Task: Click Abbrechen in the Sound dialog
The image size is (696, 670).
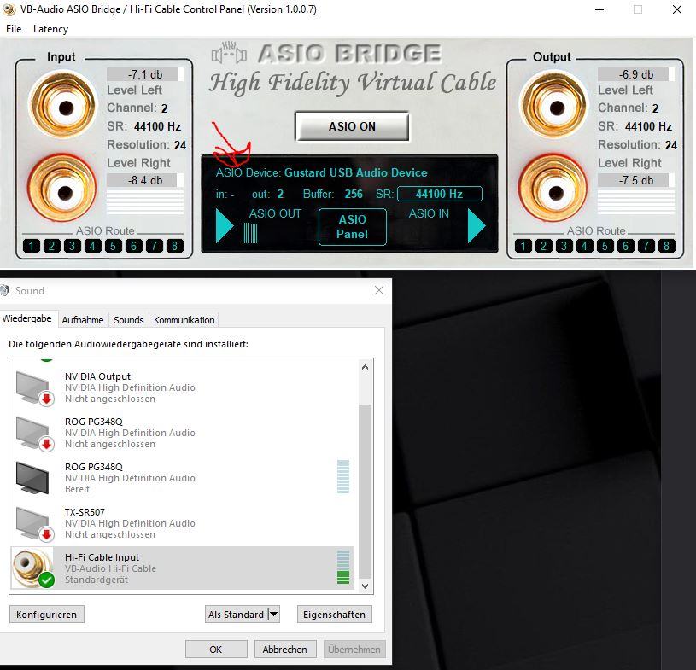Action: (x=285, y=650)
